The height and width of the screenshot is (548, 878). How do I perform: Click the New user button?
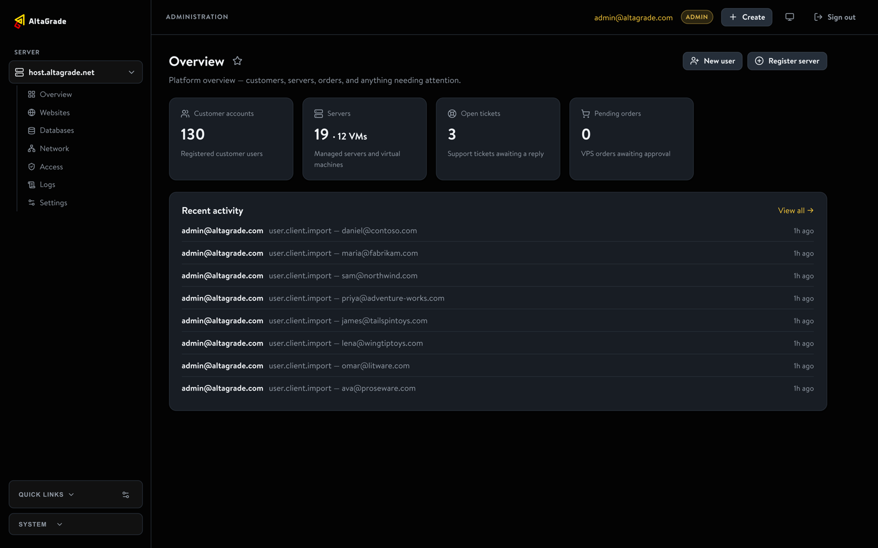pos(712,61)
